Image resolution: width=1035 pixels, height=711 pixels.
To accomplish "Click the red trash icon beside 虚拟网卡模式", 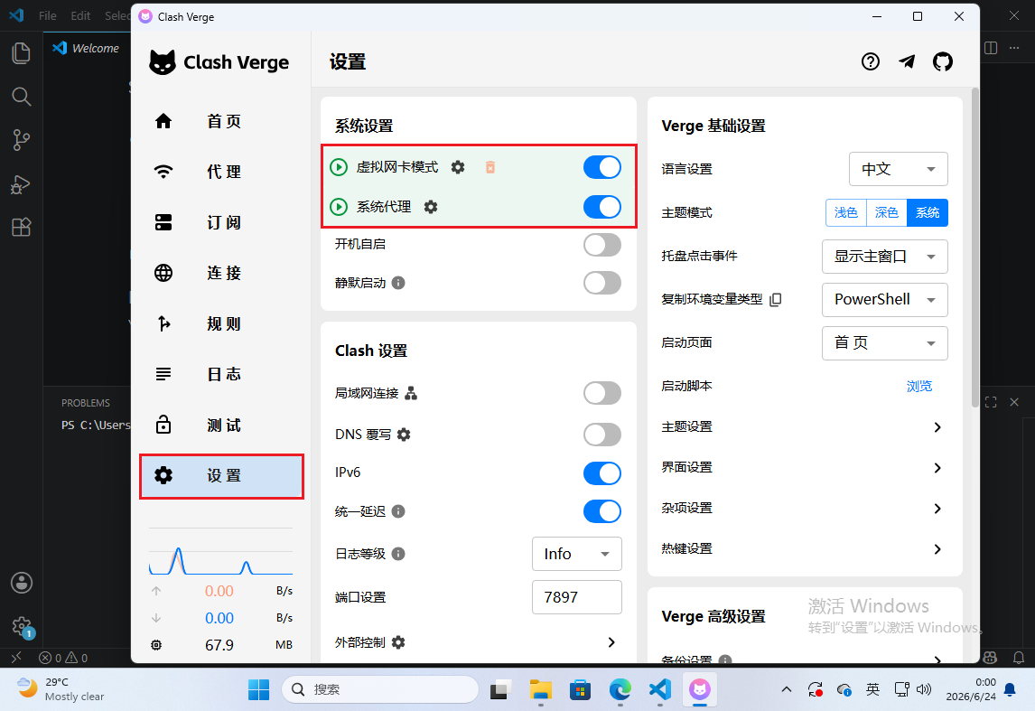I will click(490, 167).
